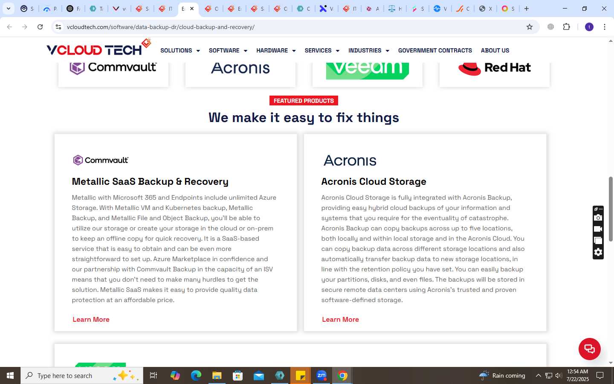
Task: Open the notifications center icon
Action: click(x=600, y=375)
